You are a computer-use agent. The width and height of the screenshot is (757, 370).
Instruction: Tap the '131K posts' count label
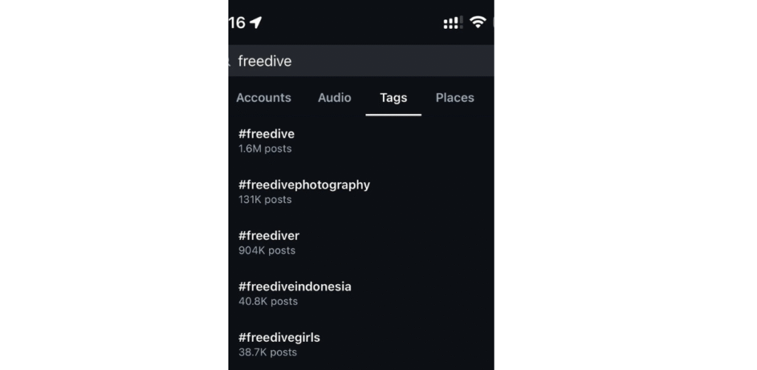point(265,200)
